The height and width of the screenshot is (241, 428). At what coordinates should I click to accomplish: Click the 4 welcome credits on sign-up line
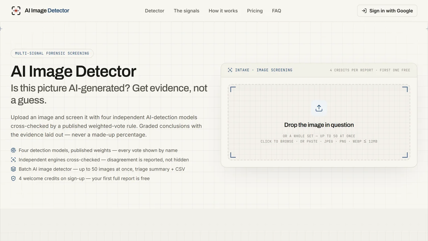tap(84, 178)
